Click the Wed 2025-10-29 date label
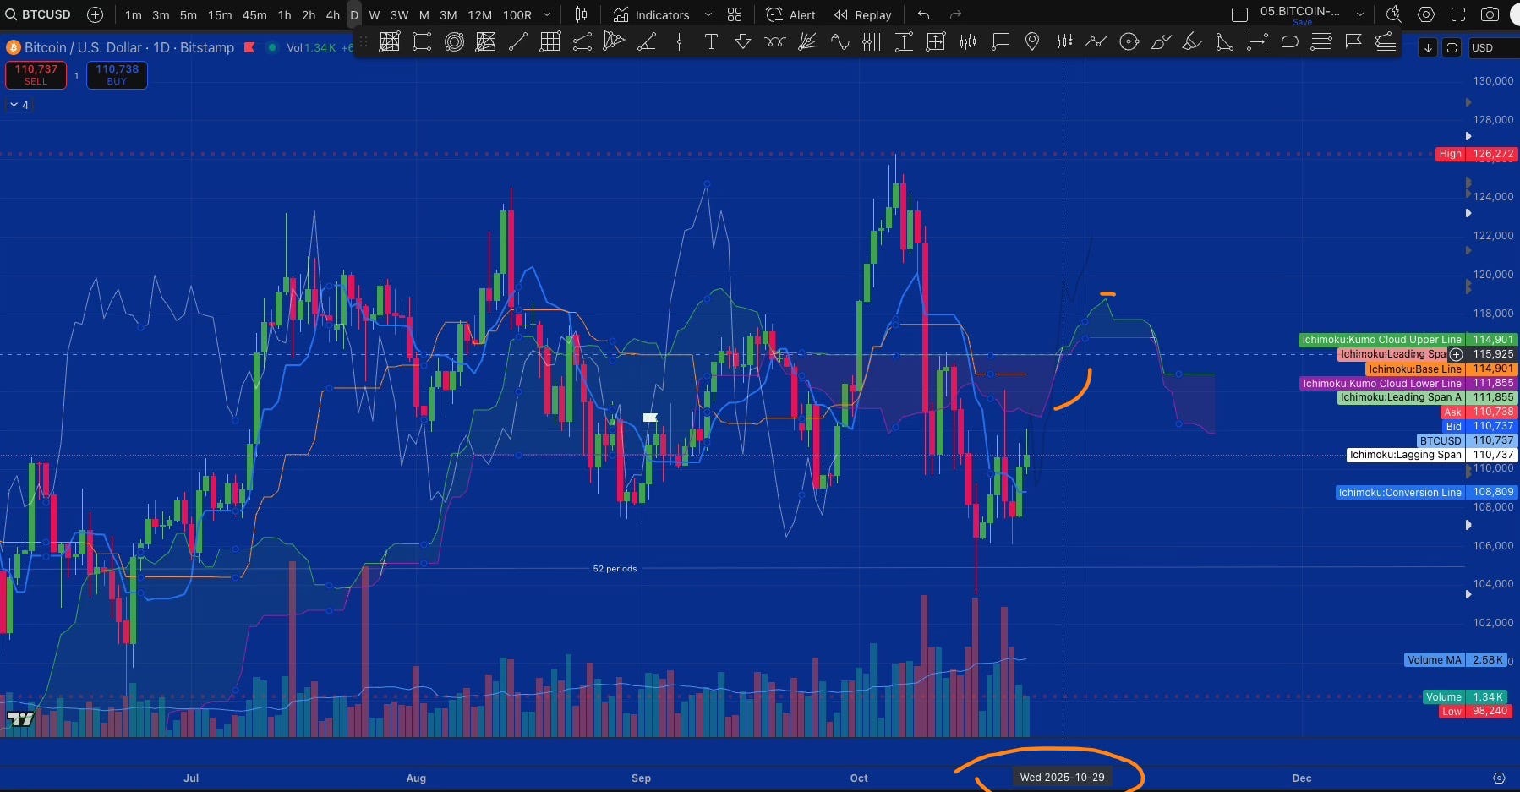Screen dimensions: 1520x792 click(1062, 777)
